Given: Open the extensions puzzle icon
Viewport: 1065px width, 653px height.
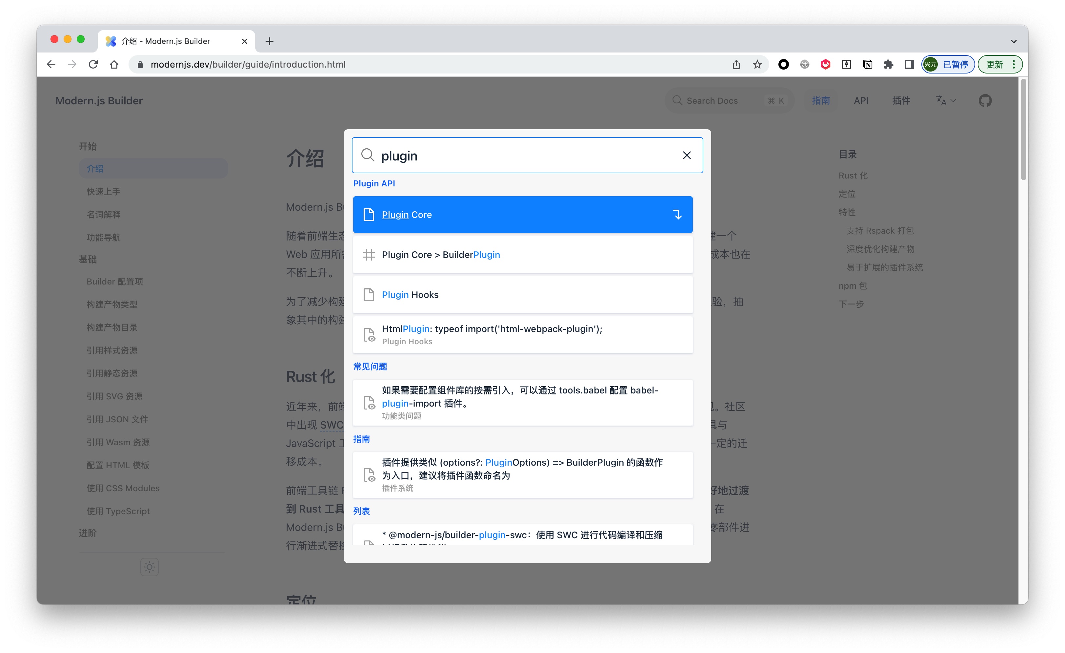Looking at the screenshot, I should point(889,64).
